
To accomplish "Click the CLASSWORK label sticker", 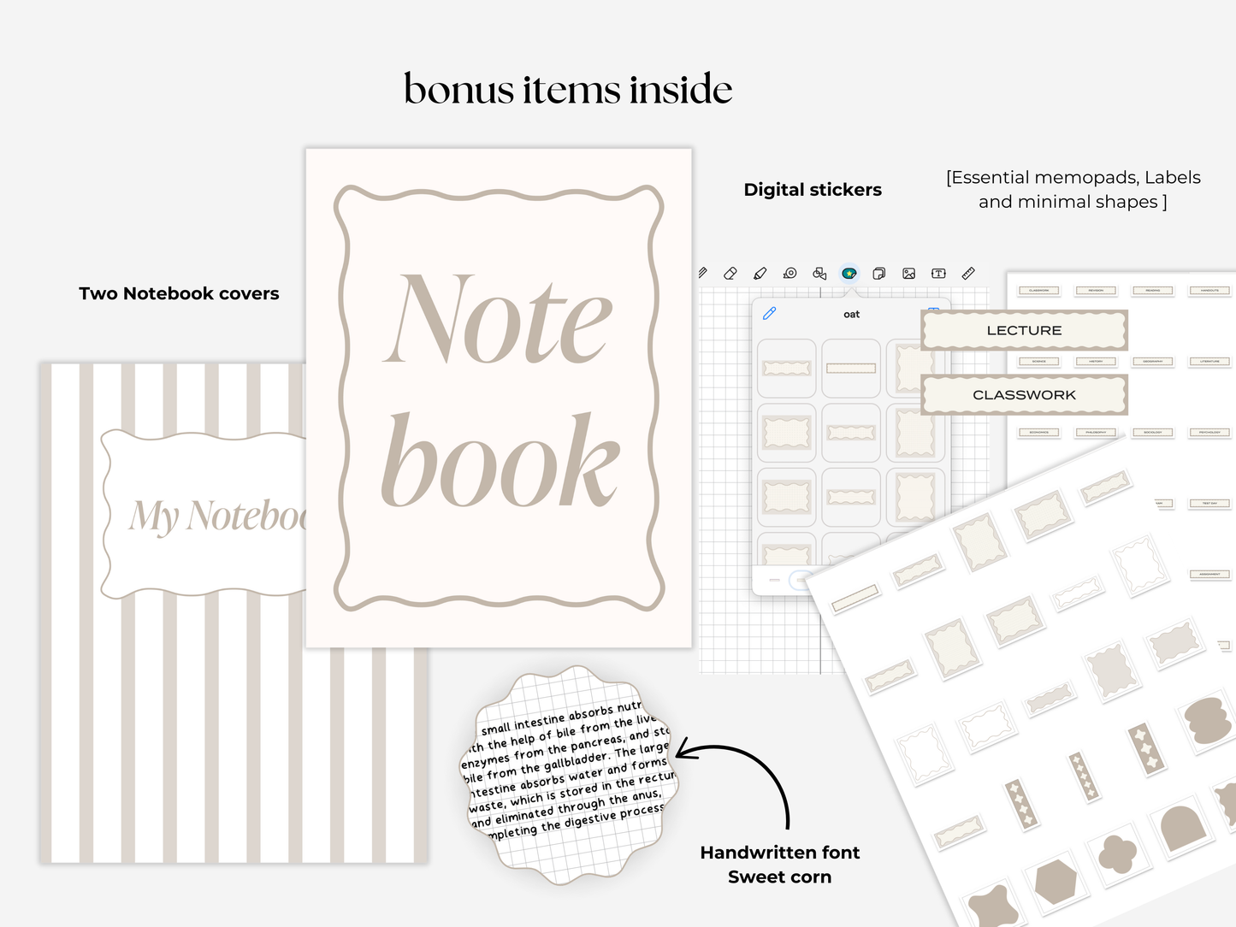I will [1023, 394].
